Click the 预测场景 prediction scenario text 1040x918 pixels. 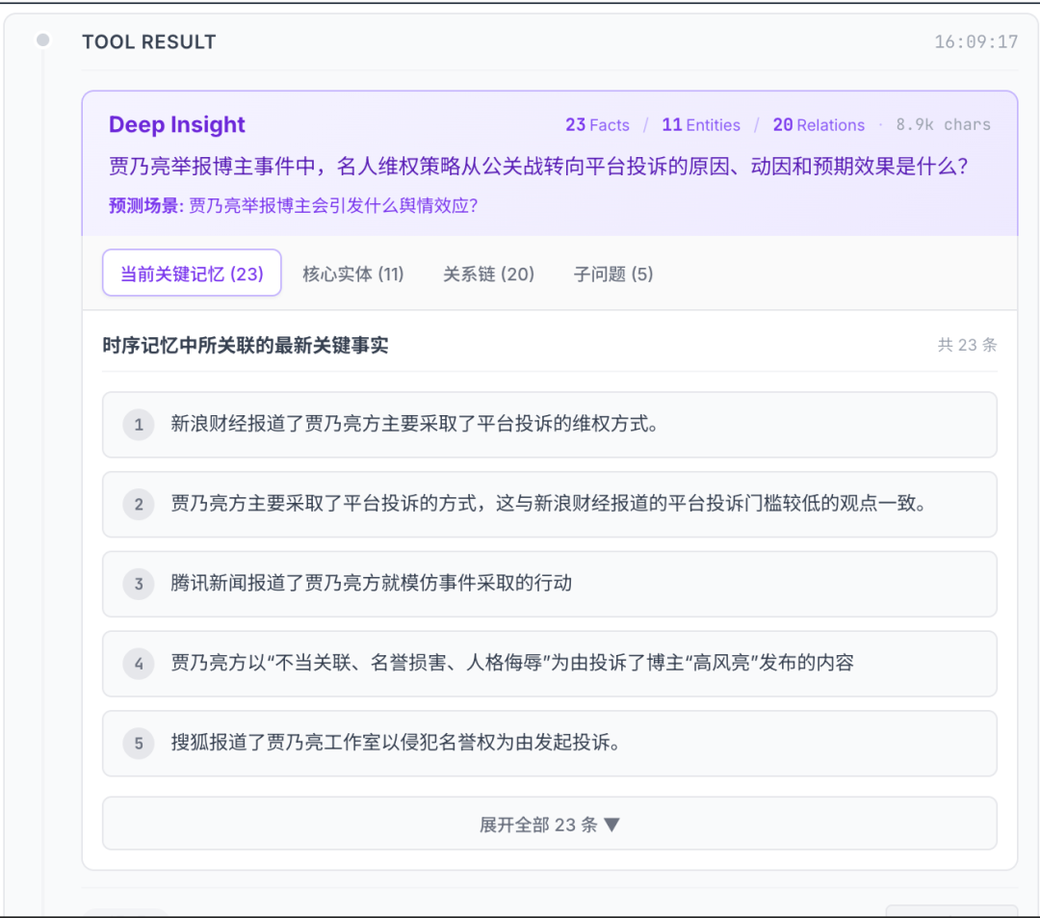[294, 205]
